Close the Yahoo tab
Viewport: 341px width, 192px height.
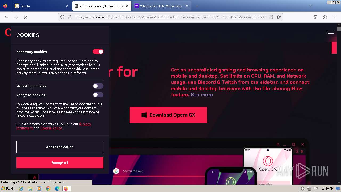[x=187, y=6]
